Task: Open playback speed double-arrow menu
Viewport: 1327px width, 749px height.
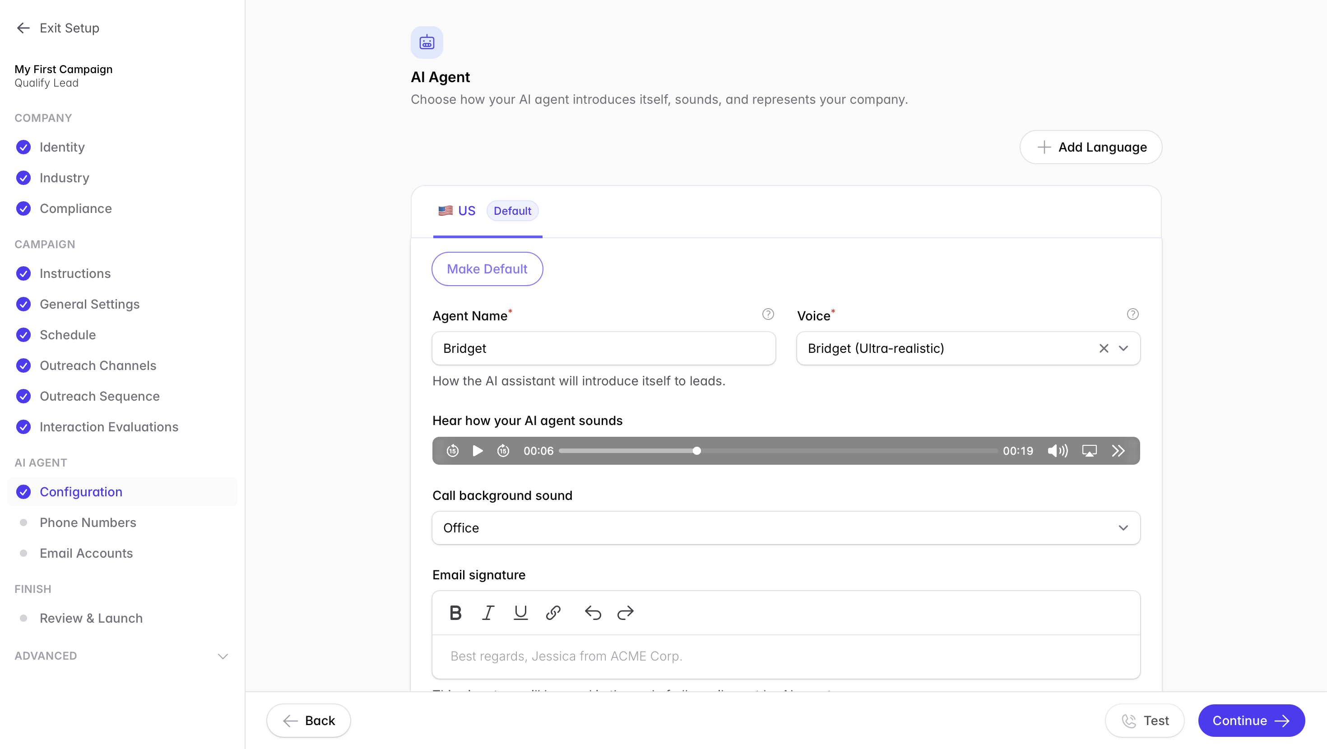Action: (1118, 451)
